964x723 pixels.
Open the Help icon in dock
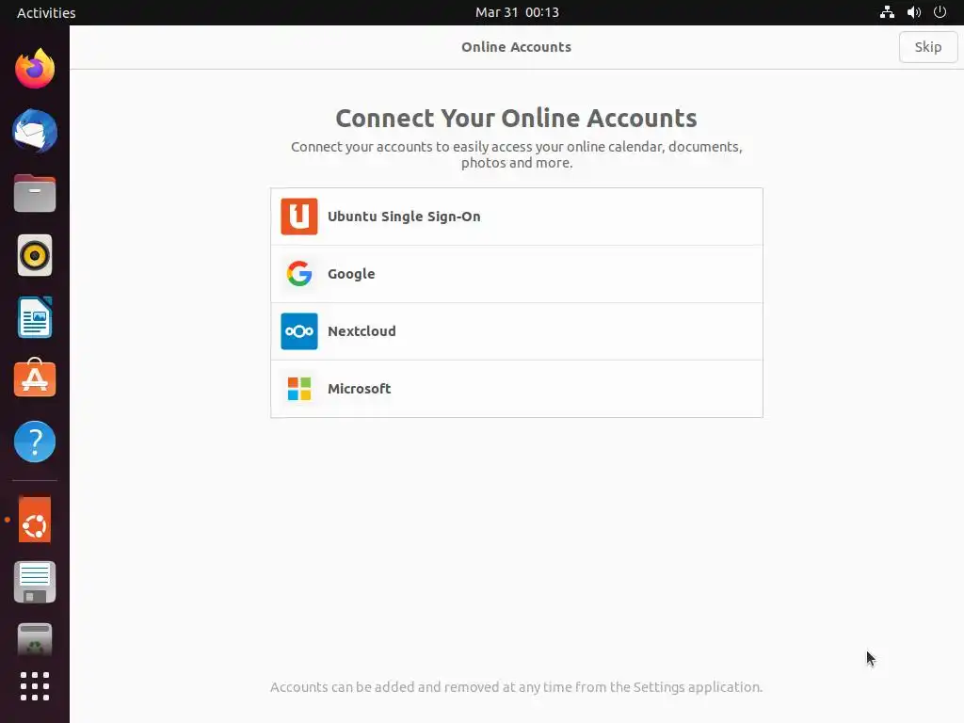click(35, 442)
